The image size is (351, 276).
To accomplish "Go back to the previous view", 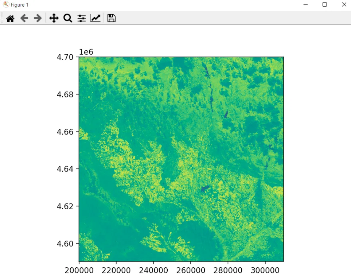I will [24, 18].
